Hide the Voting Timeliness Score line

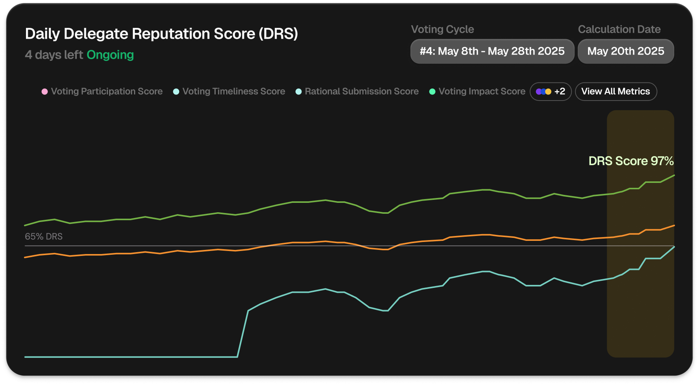[233, 91]
